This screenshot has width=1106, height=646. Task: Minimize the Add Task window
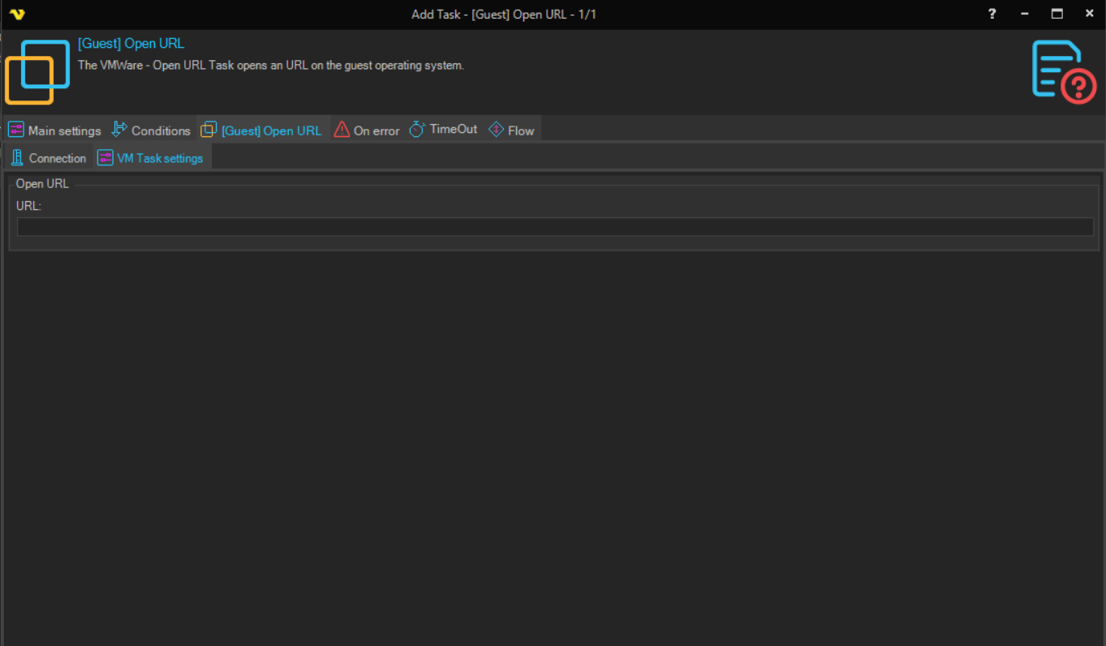(x=1025, y=14)
